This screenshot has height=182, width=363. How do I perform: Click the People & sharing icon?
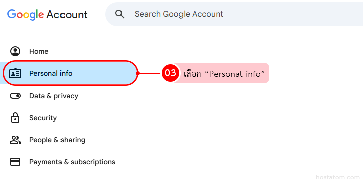(x=15, y=140)
